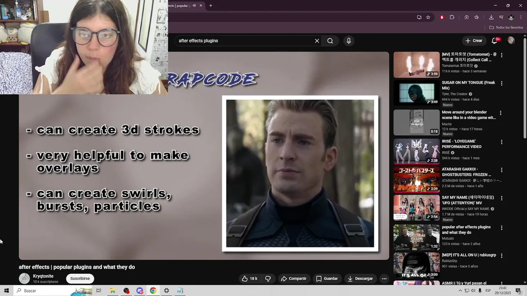527x296 pixels.
Task: Open SUGAR ON MY TONGUE video title
Action: [469, 85]
